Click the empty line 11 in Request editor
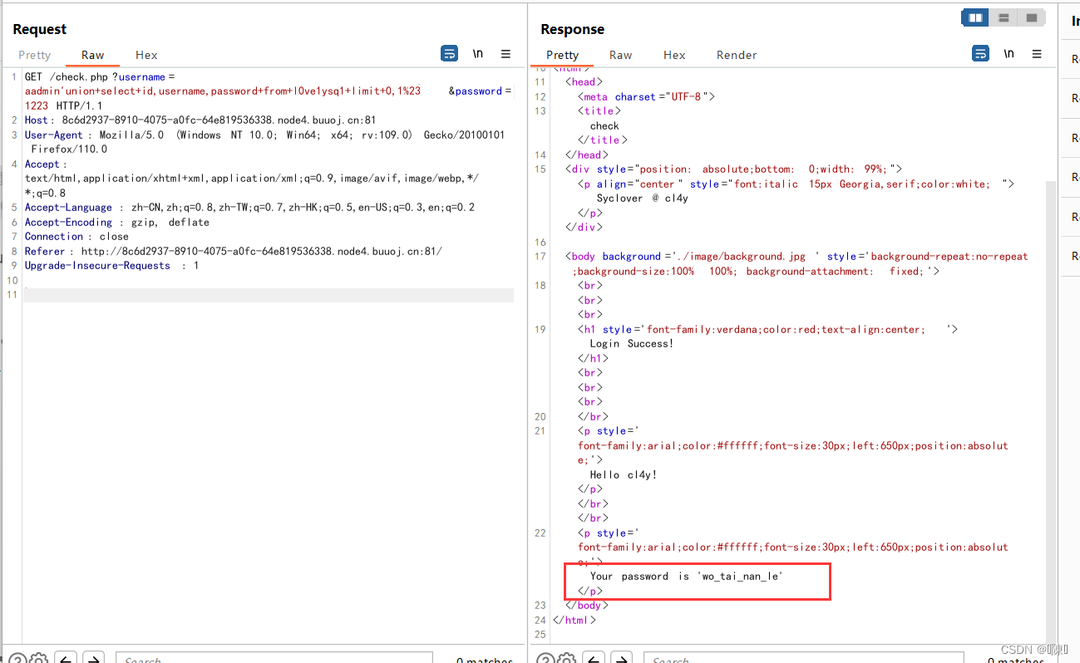The height and width of the screenshot is (663, 1080). pos(269,296)
